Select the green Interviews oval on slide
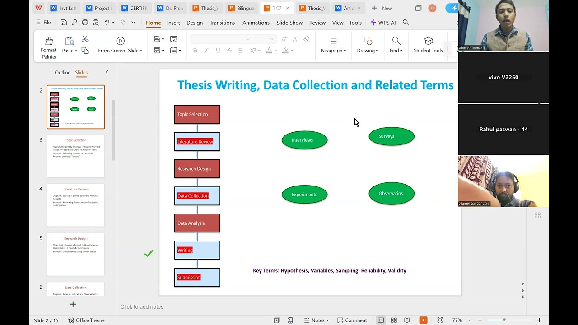The width and height of the screenshot is (578, 325). tap(304, 140)
